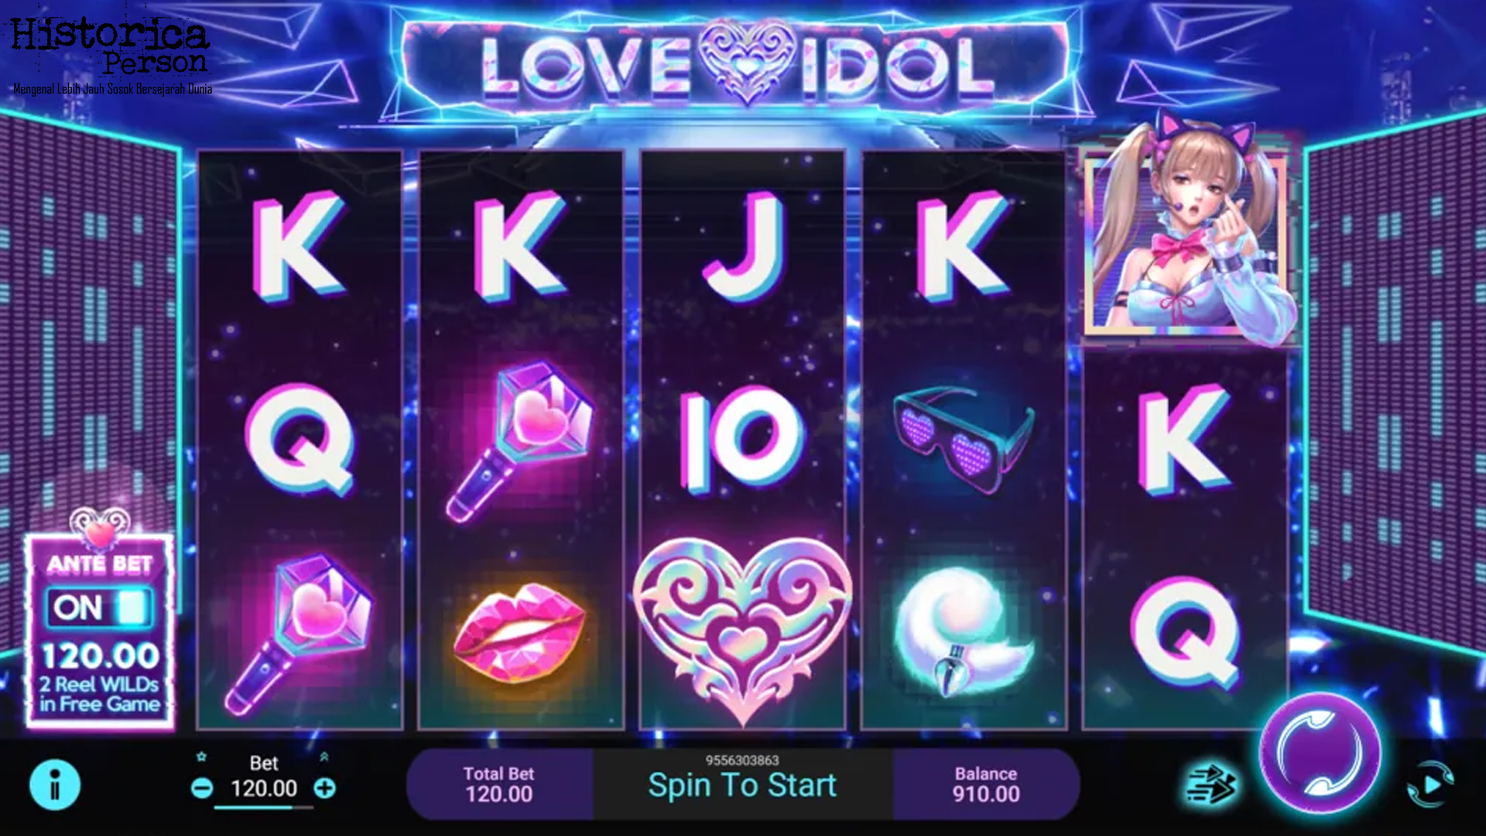Select the Total Bet panel
Screen dimensions: 1486x836
pos(499,784)
